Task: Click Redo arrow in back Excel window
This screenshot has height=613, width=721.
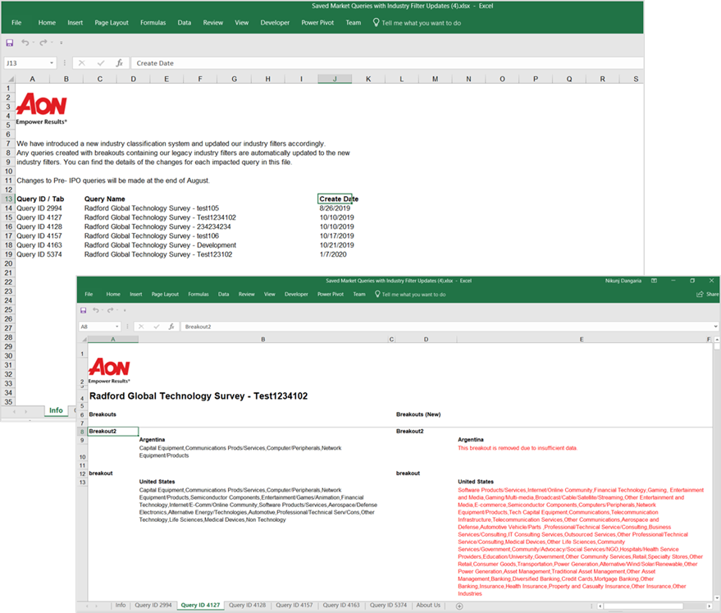Action: (x=43, y=43)
